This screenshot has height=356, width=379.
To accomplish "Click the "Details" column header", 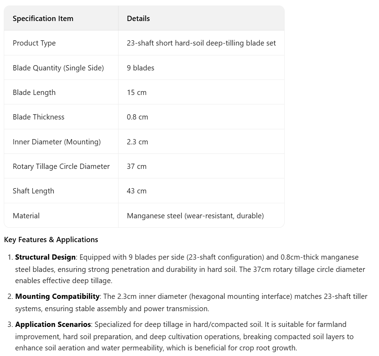I will [x=138, y=19].
